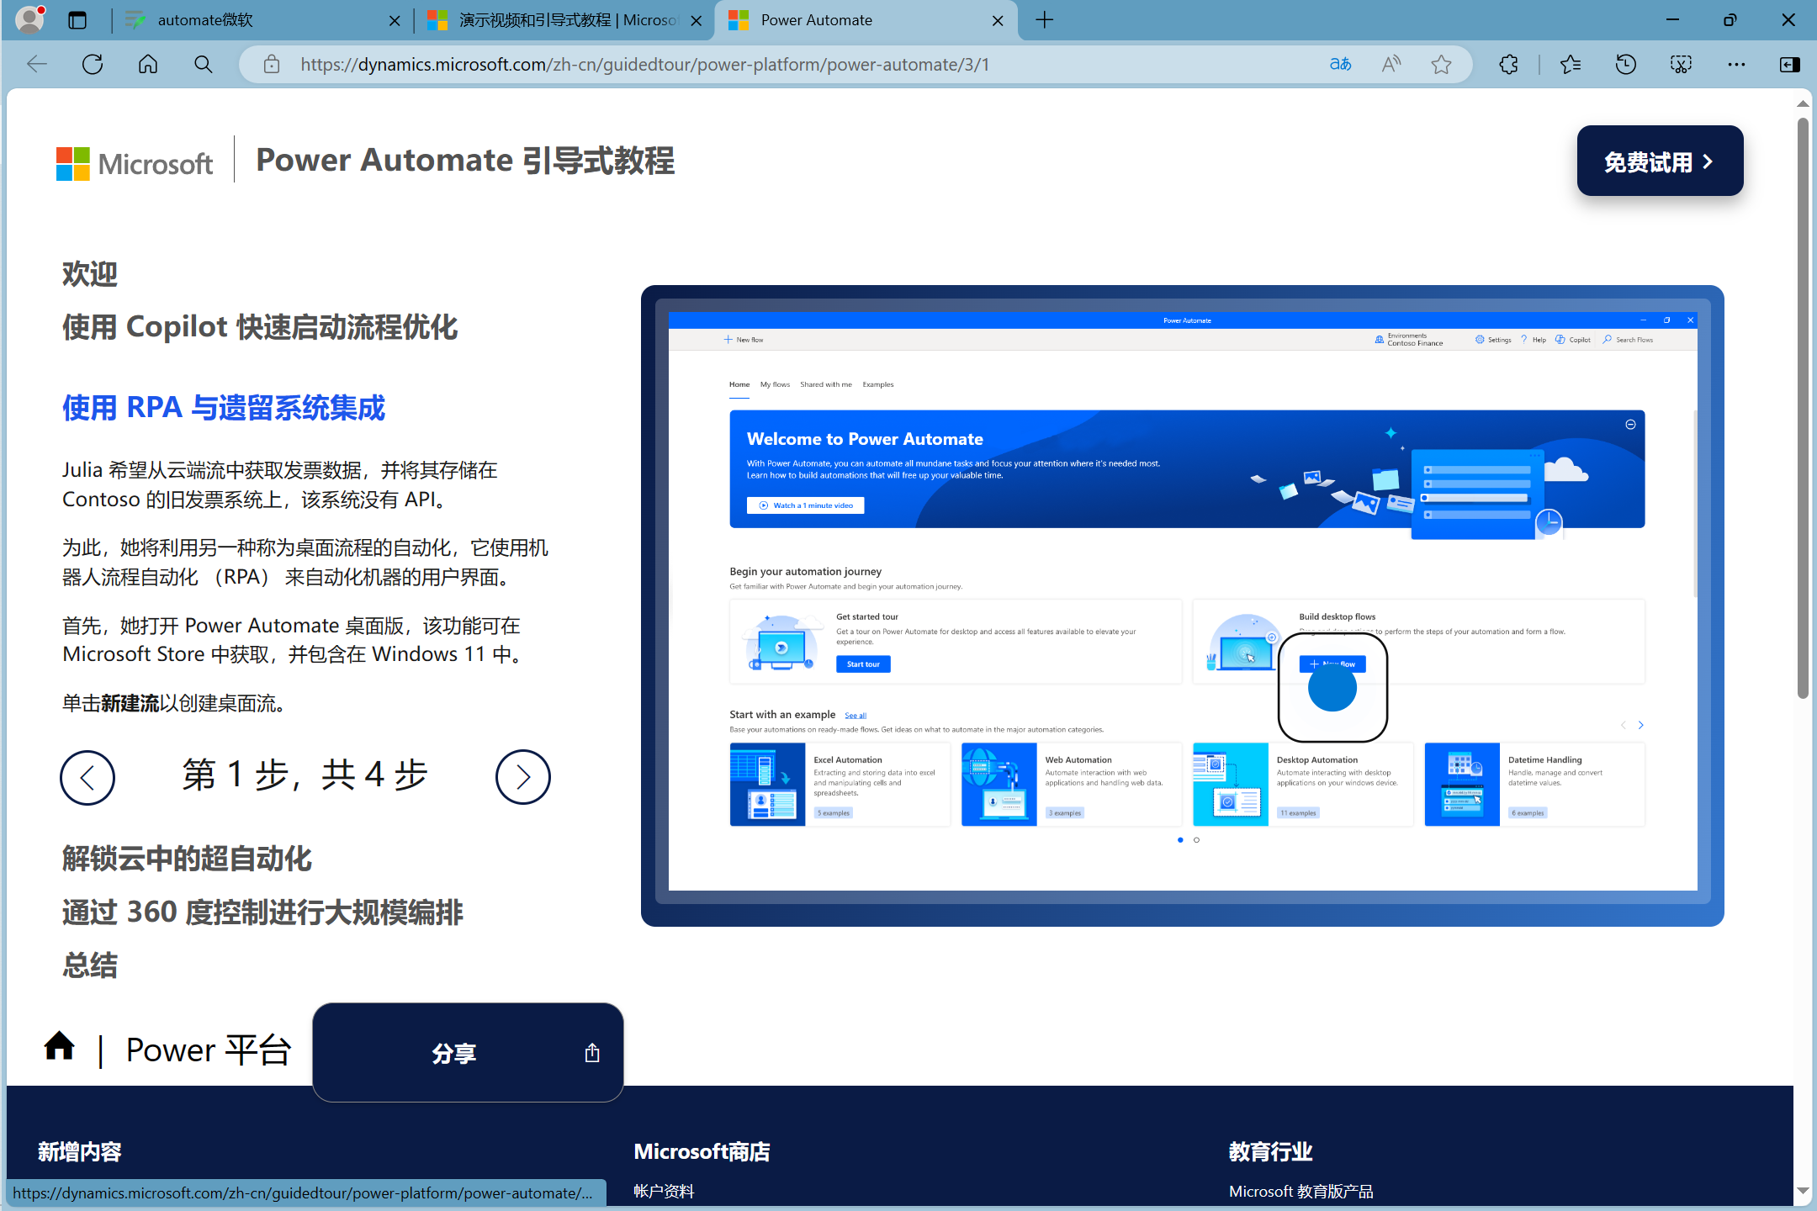Click Search Flows in simulated header

pyautogui.click(x=1628, y=340)
